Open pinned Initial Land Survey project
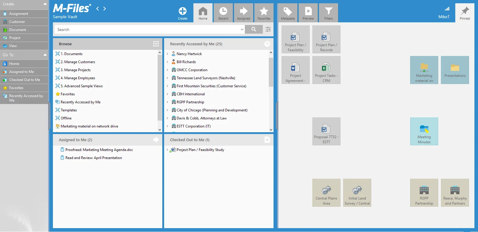Screen dimensions: 478x232 [x=357, y=193]
